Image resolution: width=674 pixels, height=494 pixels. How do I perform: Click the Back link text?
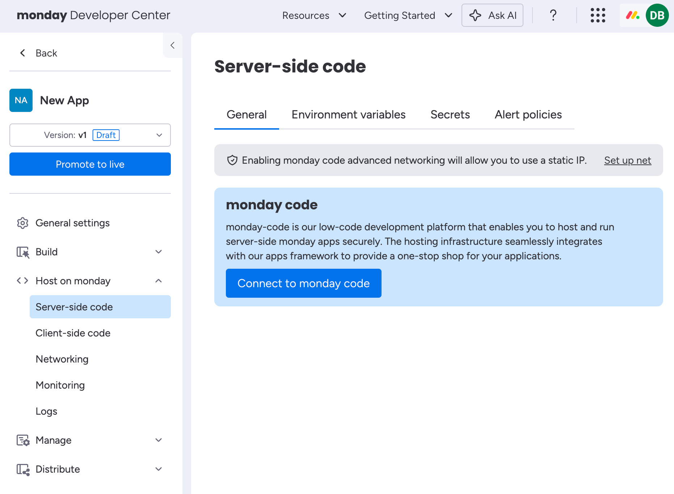(x=46, y=53)
